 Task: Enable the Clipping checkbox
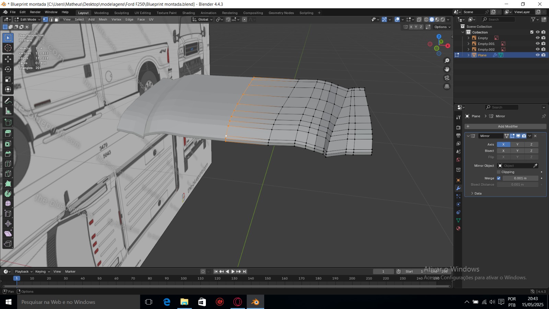(499, 172)
